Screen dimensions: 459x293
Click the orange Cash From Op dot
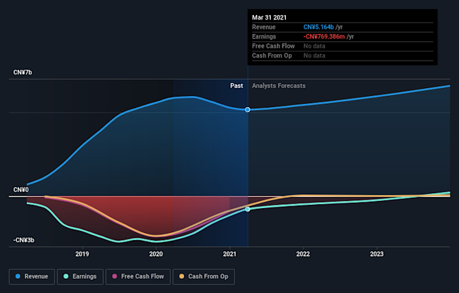(182, 277)
